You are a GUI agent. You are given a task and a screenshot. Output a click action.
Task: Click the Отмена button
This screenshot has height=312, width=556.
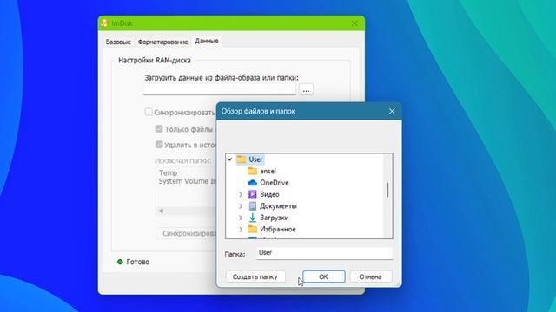click(x=370, y=276)
